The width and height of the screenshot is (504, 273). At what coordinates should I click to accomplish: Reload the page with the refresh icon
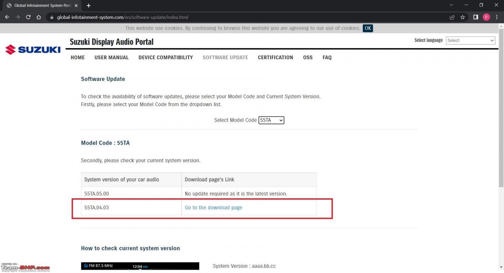[28, 17]
